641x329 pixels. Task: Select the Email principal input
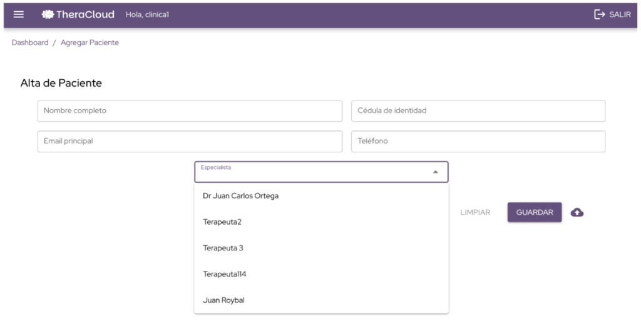(190, 141)
